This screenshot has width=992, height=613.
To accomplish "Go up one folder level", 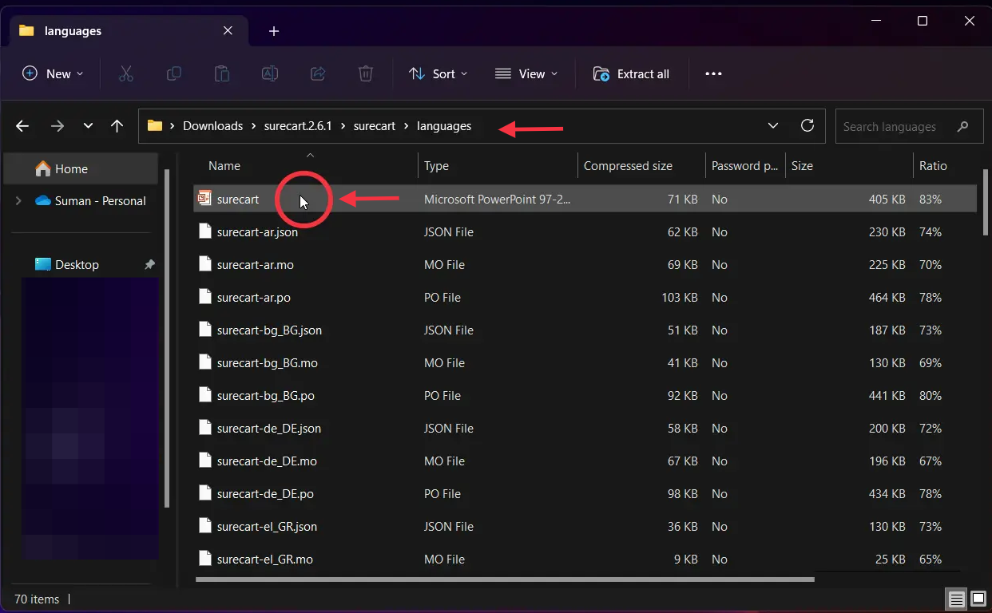I will click(x=117, y=126).
